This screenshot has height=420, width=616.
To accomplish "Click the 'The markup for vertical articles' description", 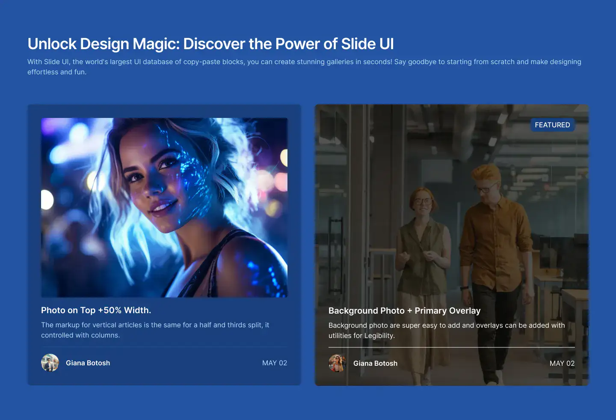I will pos(155,330).
